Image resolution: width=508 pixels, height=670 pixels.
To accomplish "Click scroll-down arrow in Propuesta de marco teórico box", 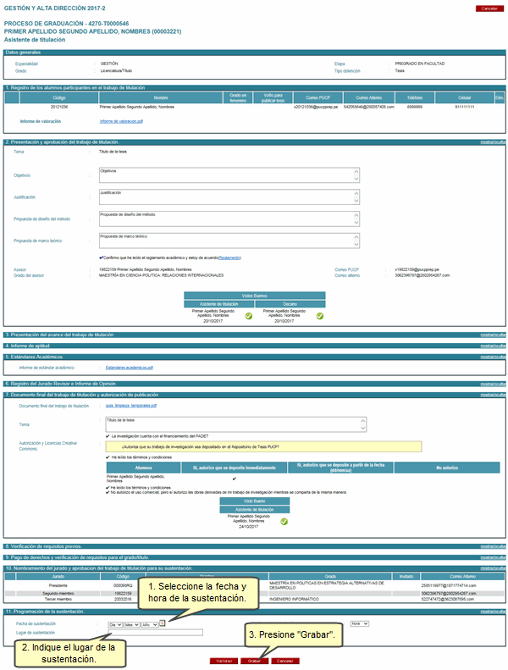I will click(356, 245).
